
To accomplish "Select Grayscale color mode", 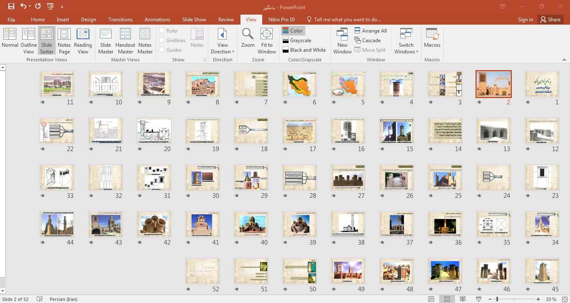I will click(297, 40).
